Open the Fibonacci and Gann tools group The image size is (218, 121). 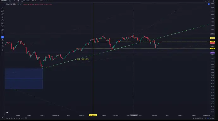[x=3, y=11]
